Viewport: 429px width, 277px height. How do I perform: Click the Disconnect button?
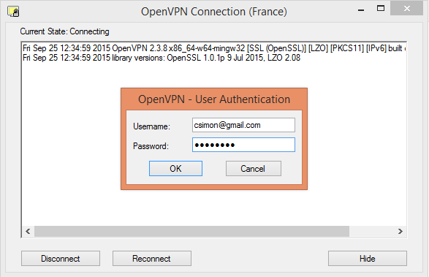(61, 259)
